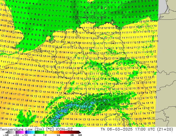Image resolution: width=176 pixels, height=136 pixels.
Task: Click the '-22' legend label
Action: (16, 135)
